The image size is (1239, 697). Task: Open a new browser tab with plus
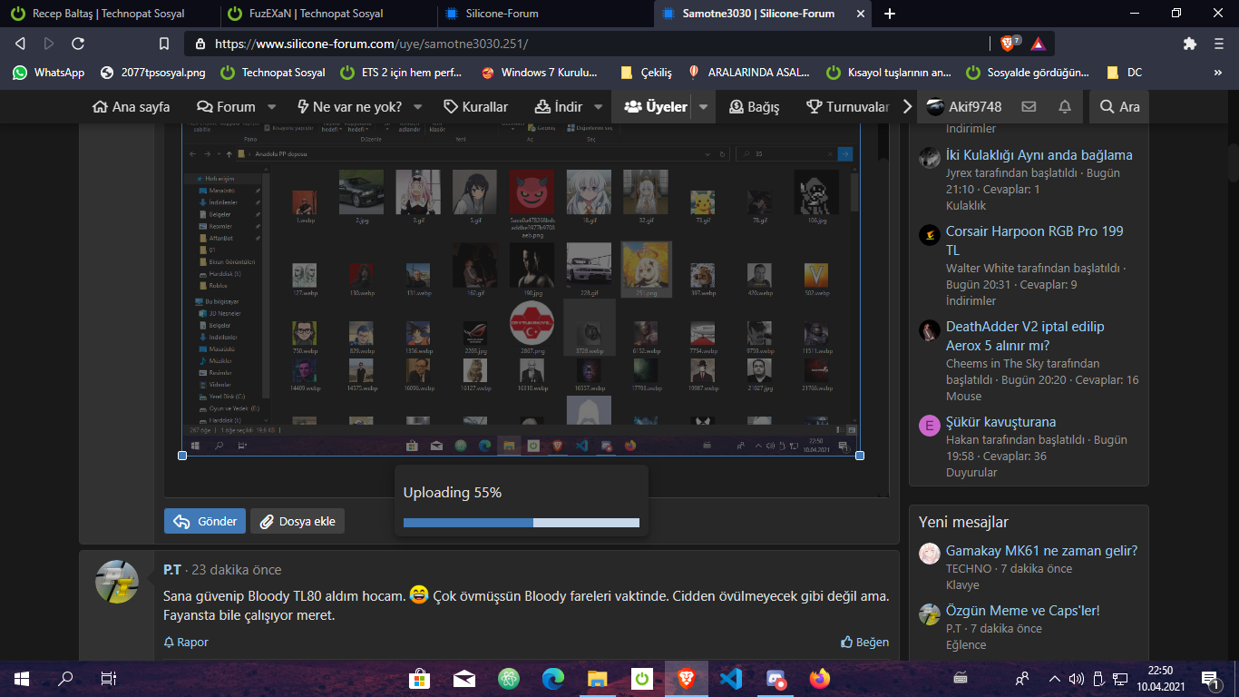890,14
